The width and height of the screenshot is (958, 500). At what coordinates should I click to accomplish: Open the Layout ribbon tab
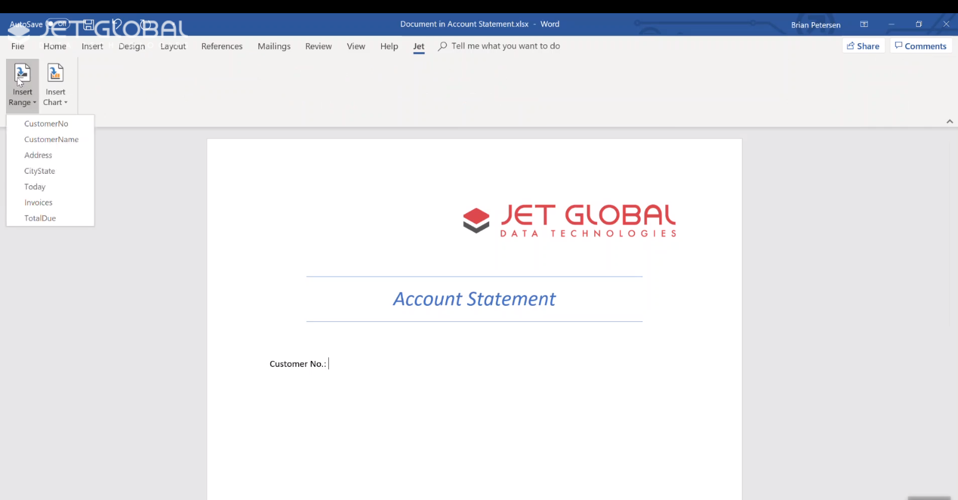click(x=173, y=46)
